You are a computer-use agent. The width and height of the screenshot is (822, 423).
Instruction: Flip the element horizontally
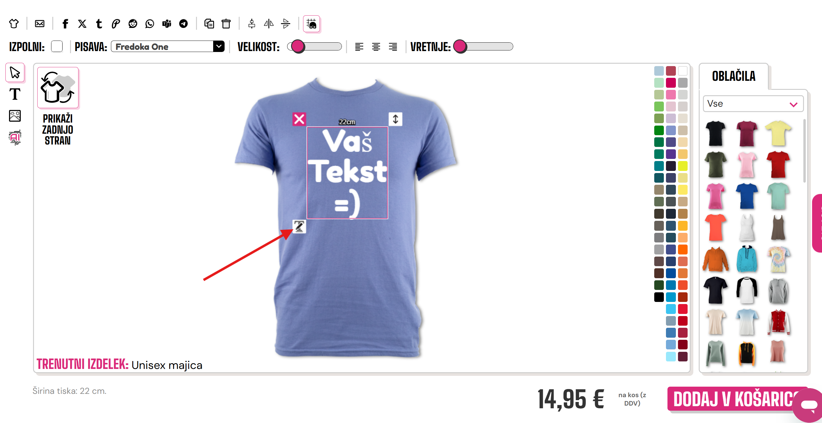click(269, 24)
